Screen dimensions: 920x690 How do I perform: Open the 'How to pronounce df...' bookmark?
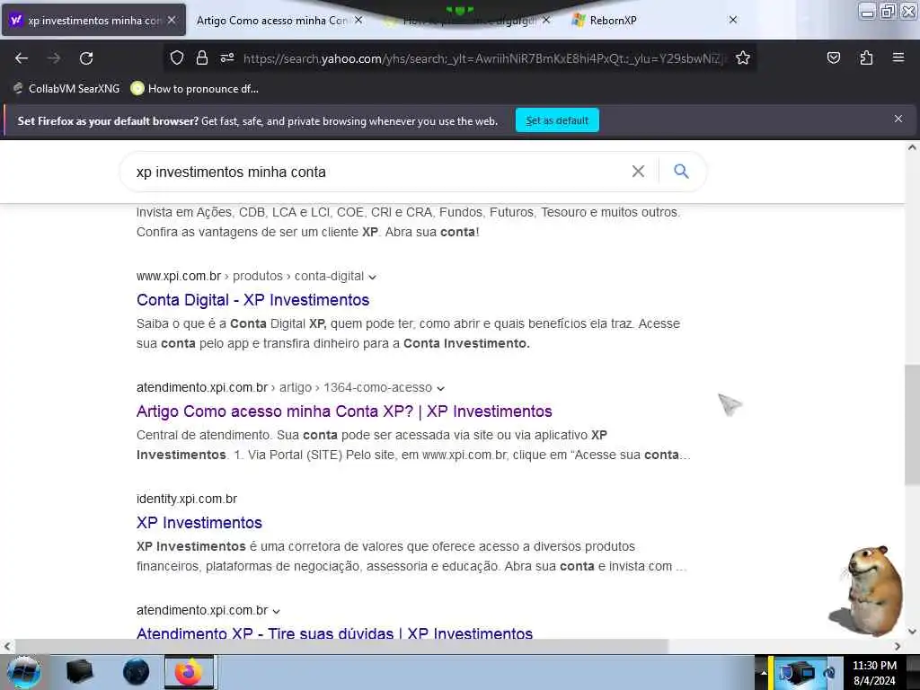point(195,89)
